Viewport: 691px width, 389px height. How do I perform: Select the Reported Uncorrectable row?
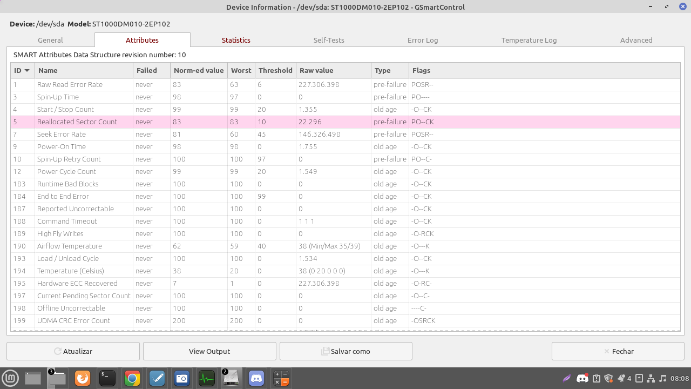[345, 209]
